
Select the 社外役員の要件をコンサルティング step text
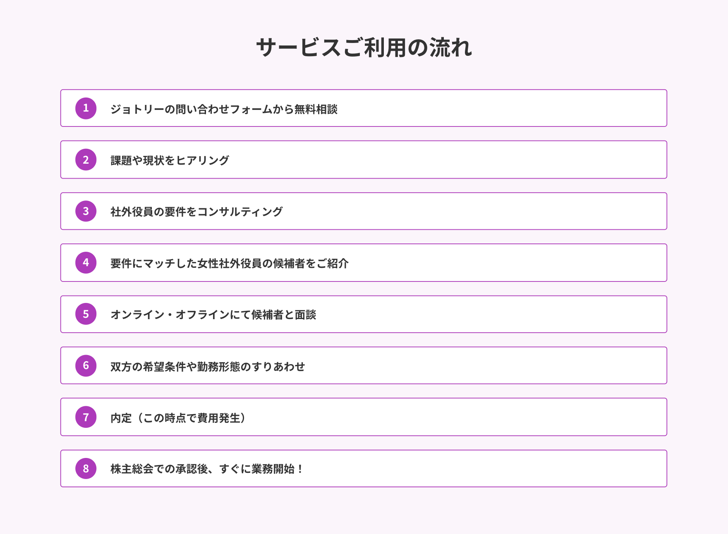(196, 212)
